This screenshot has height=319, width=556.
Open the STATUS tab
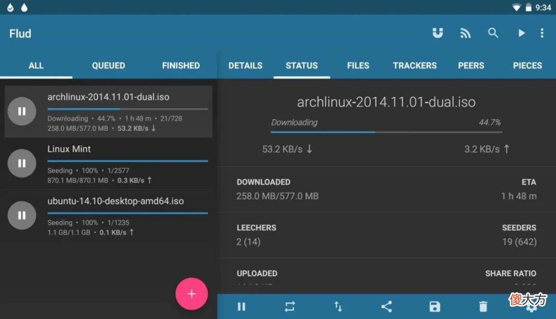point(302,65)
